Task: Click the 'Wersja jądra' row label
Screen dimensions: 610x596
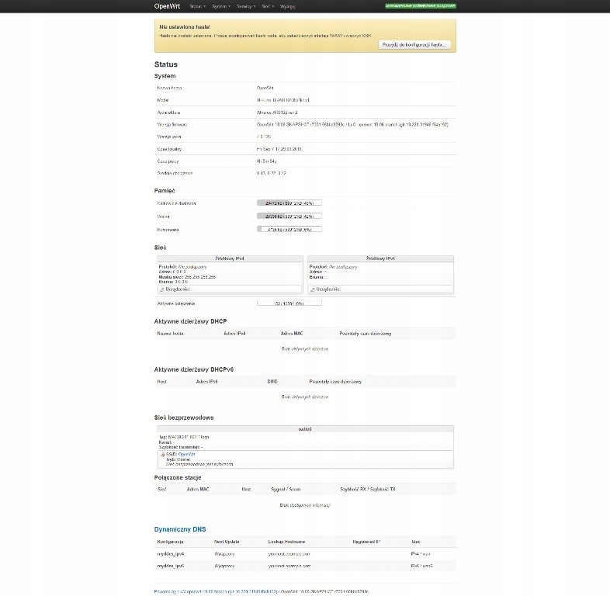Action: 169,137
